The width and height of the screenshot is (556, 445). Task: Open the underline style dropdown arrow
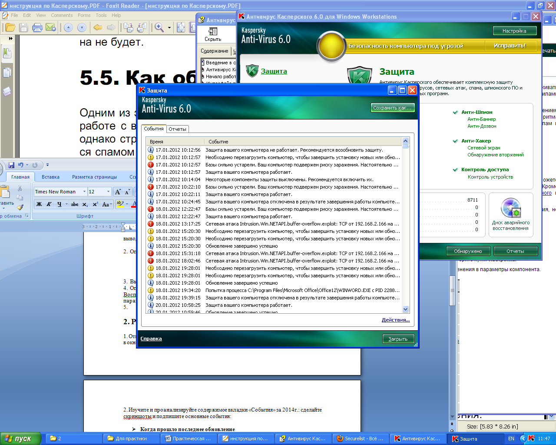(x=66, y=204)
